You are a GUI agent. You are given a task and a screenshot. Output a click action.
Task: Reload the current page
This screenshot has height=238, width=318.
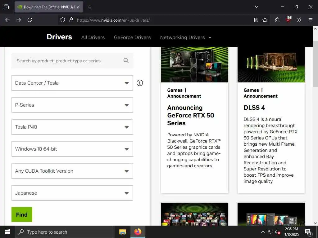point(30,20)
